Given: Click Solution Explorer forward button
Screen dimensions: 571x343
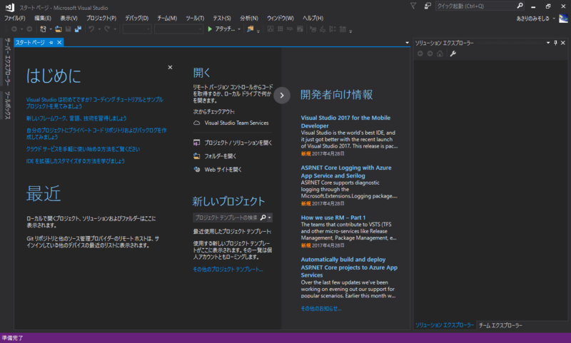Looking at the screenshot, I should click(x=430, y=53).
